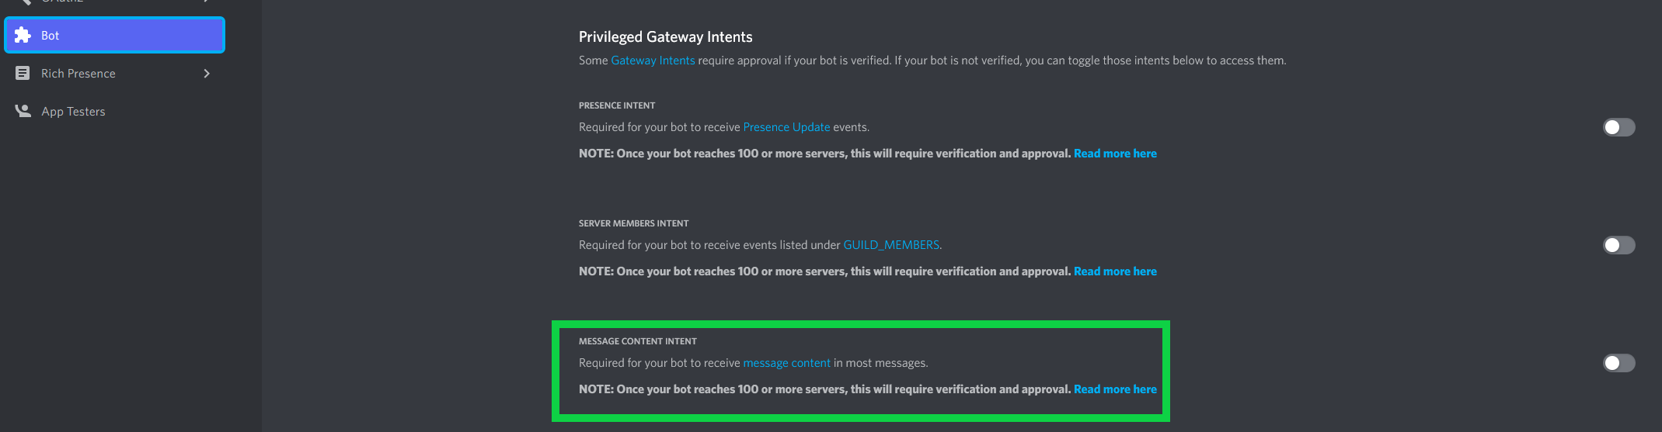The image size is (1662, 432).
Task: Click the Privileged Gateway Intents heading
Action: click(x=665, y=36)
